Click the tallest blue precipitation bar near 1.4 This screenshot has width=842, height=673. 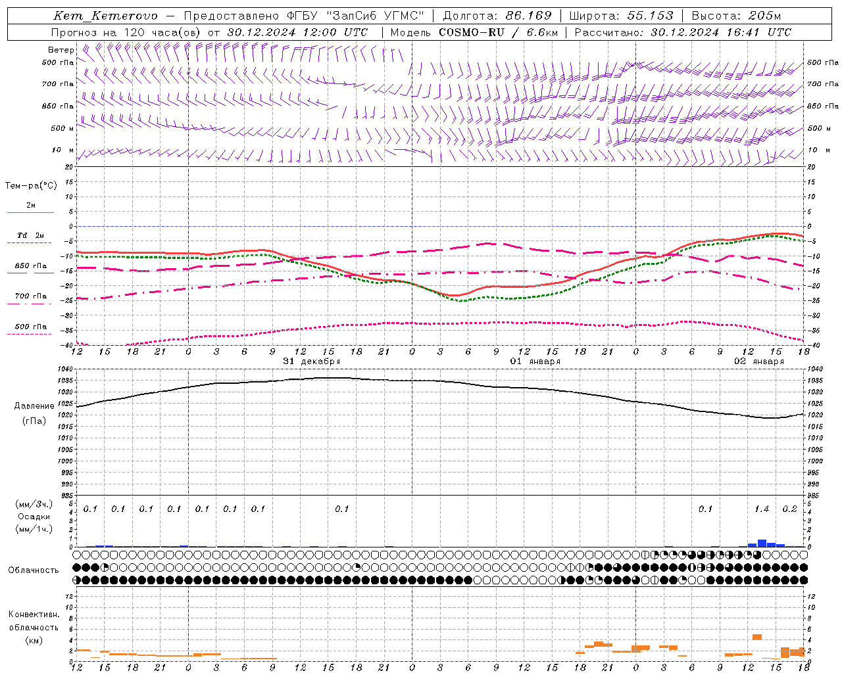762,543
